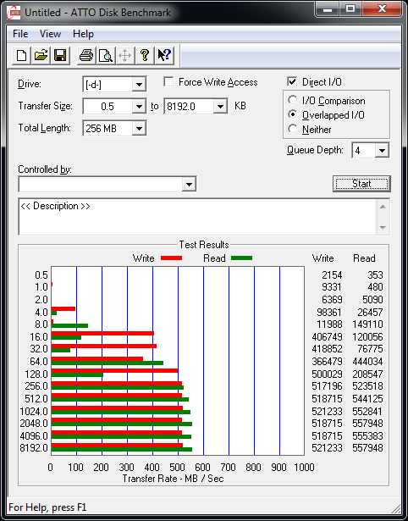
Task: Expand the Queue Depth dropdown
Action: tap(382, 151)
